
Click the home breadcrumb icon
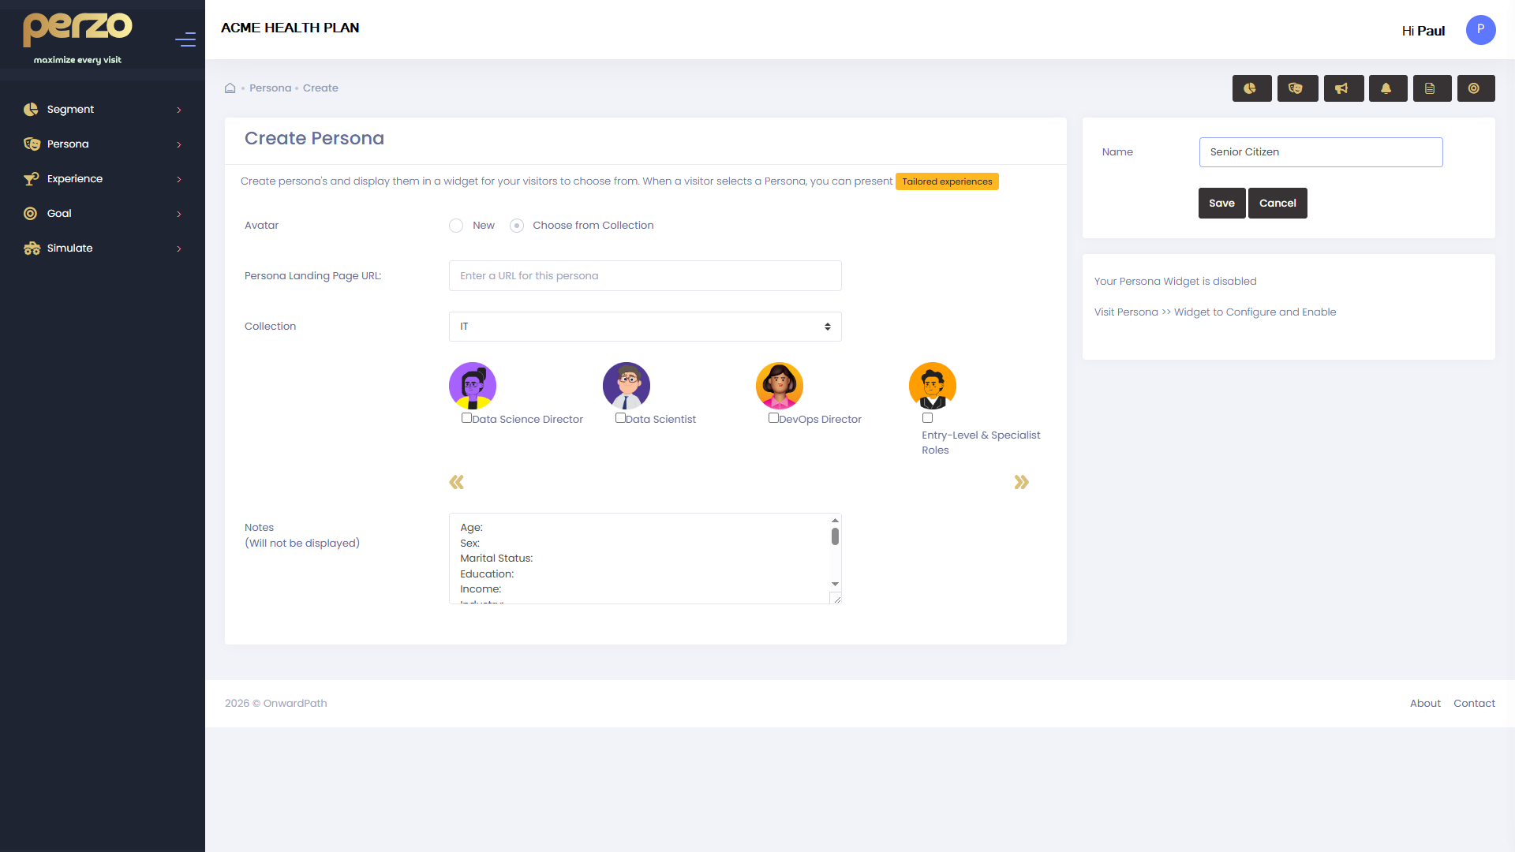coord(230,88)
